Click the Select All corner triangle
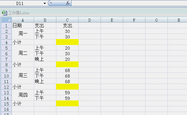This screenshot has height=115, width=187. pyautogui.click(x=7, y=20)
